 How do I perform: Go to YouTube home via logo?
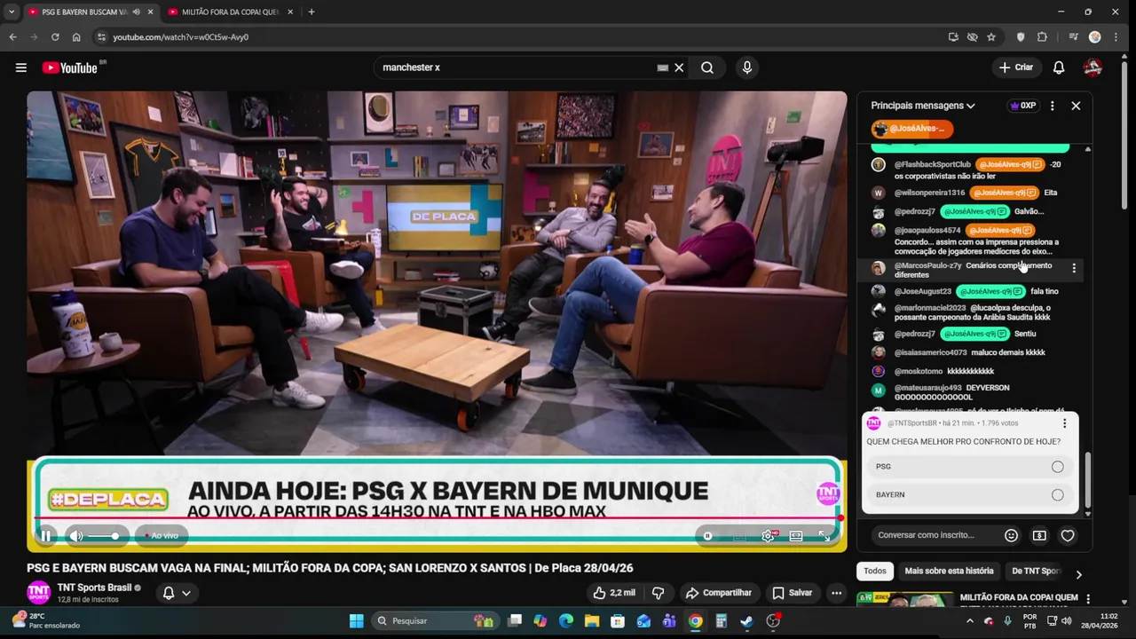(69, 67)
